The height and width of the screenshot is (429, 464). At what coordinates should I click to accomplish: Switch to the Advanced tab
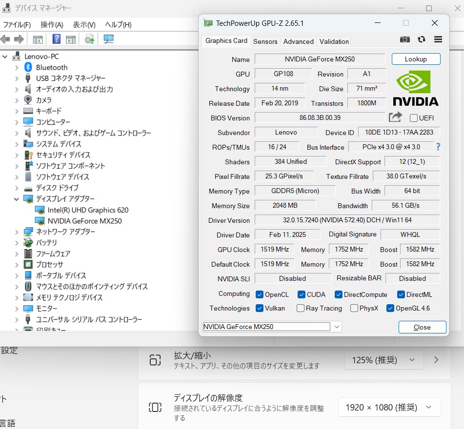click(x=298, y=41)
